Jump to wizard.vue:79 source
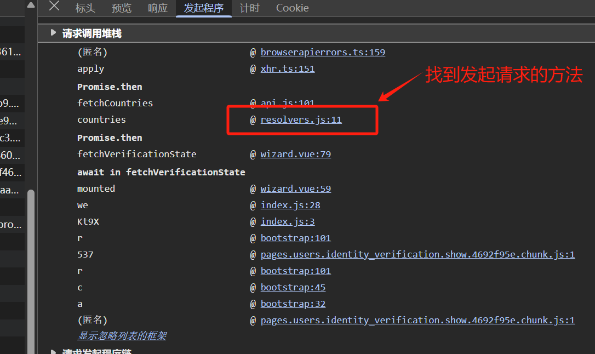This screenshot has height=354, width=595. (295, 155)
